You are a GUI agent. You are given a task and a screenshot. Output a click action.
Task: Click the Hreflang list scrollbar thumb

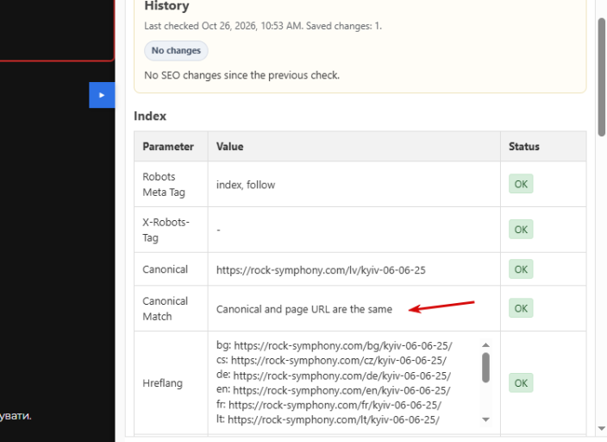coord(485,368)
